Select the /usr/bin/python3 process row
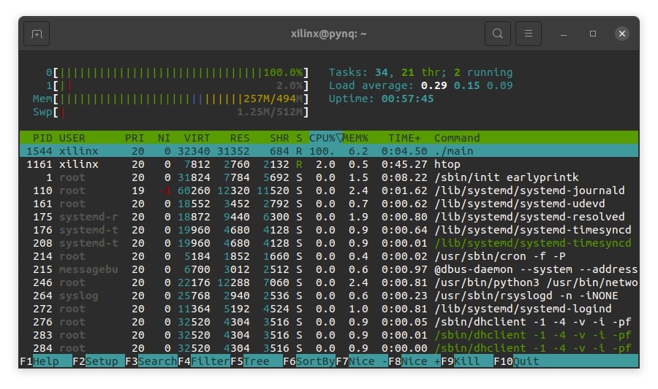This screenshot has height=389, width=658. (329, 282)
